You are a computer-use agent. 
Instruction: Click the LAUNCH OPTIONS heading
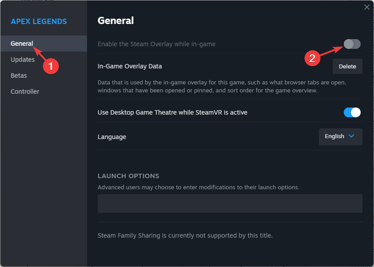click(x=128, y=175)
